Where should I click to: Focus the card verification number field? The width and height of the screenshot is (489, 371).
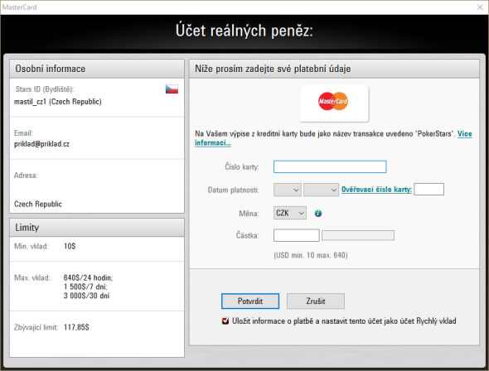[428, 190]
